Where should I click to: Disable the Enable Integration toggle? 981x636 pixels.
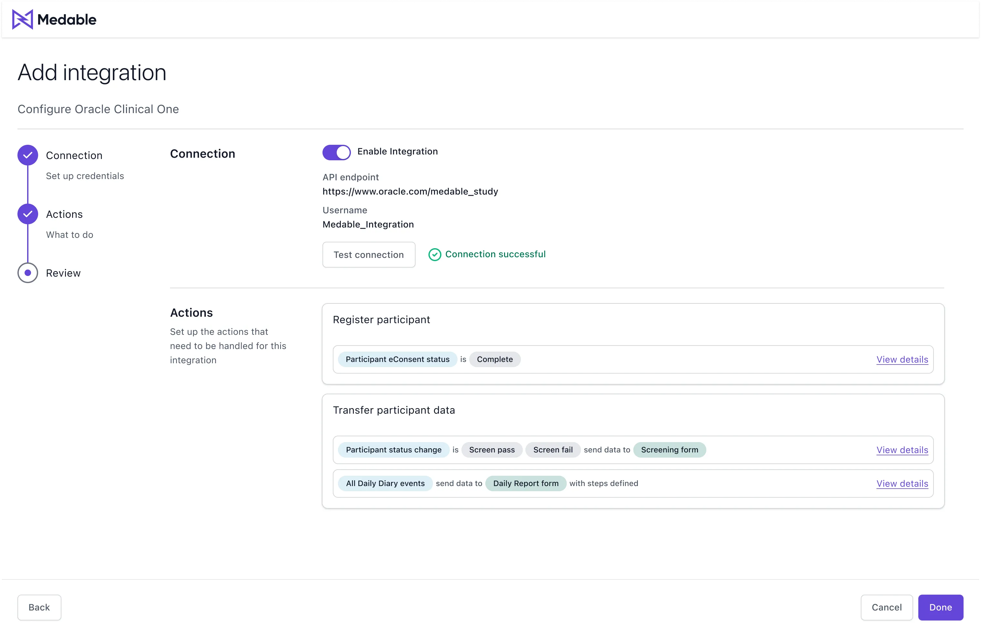336,152
